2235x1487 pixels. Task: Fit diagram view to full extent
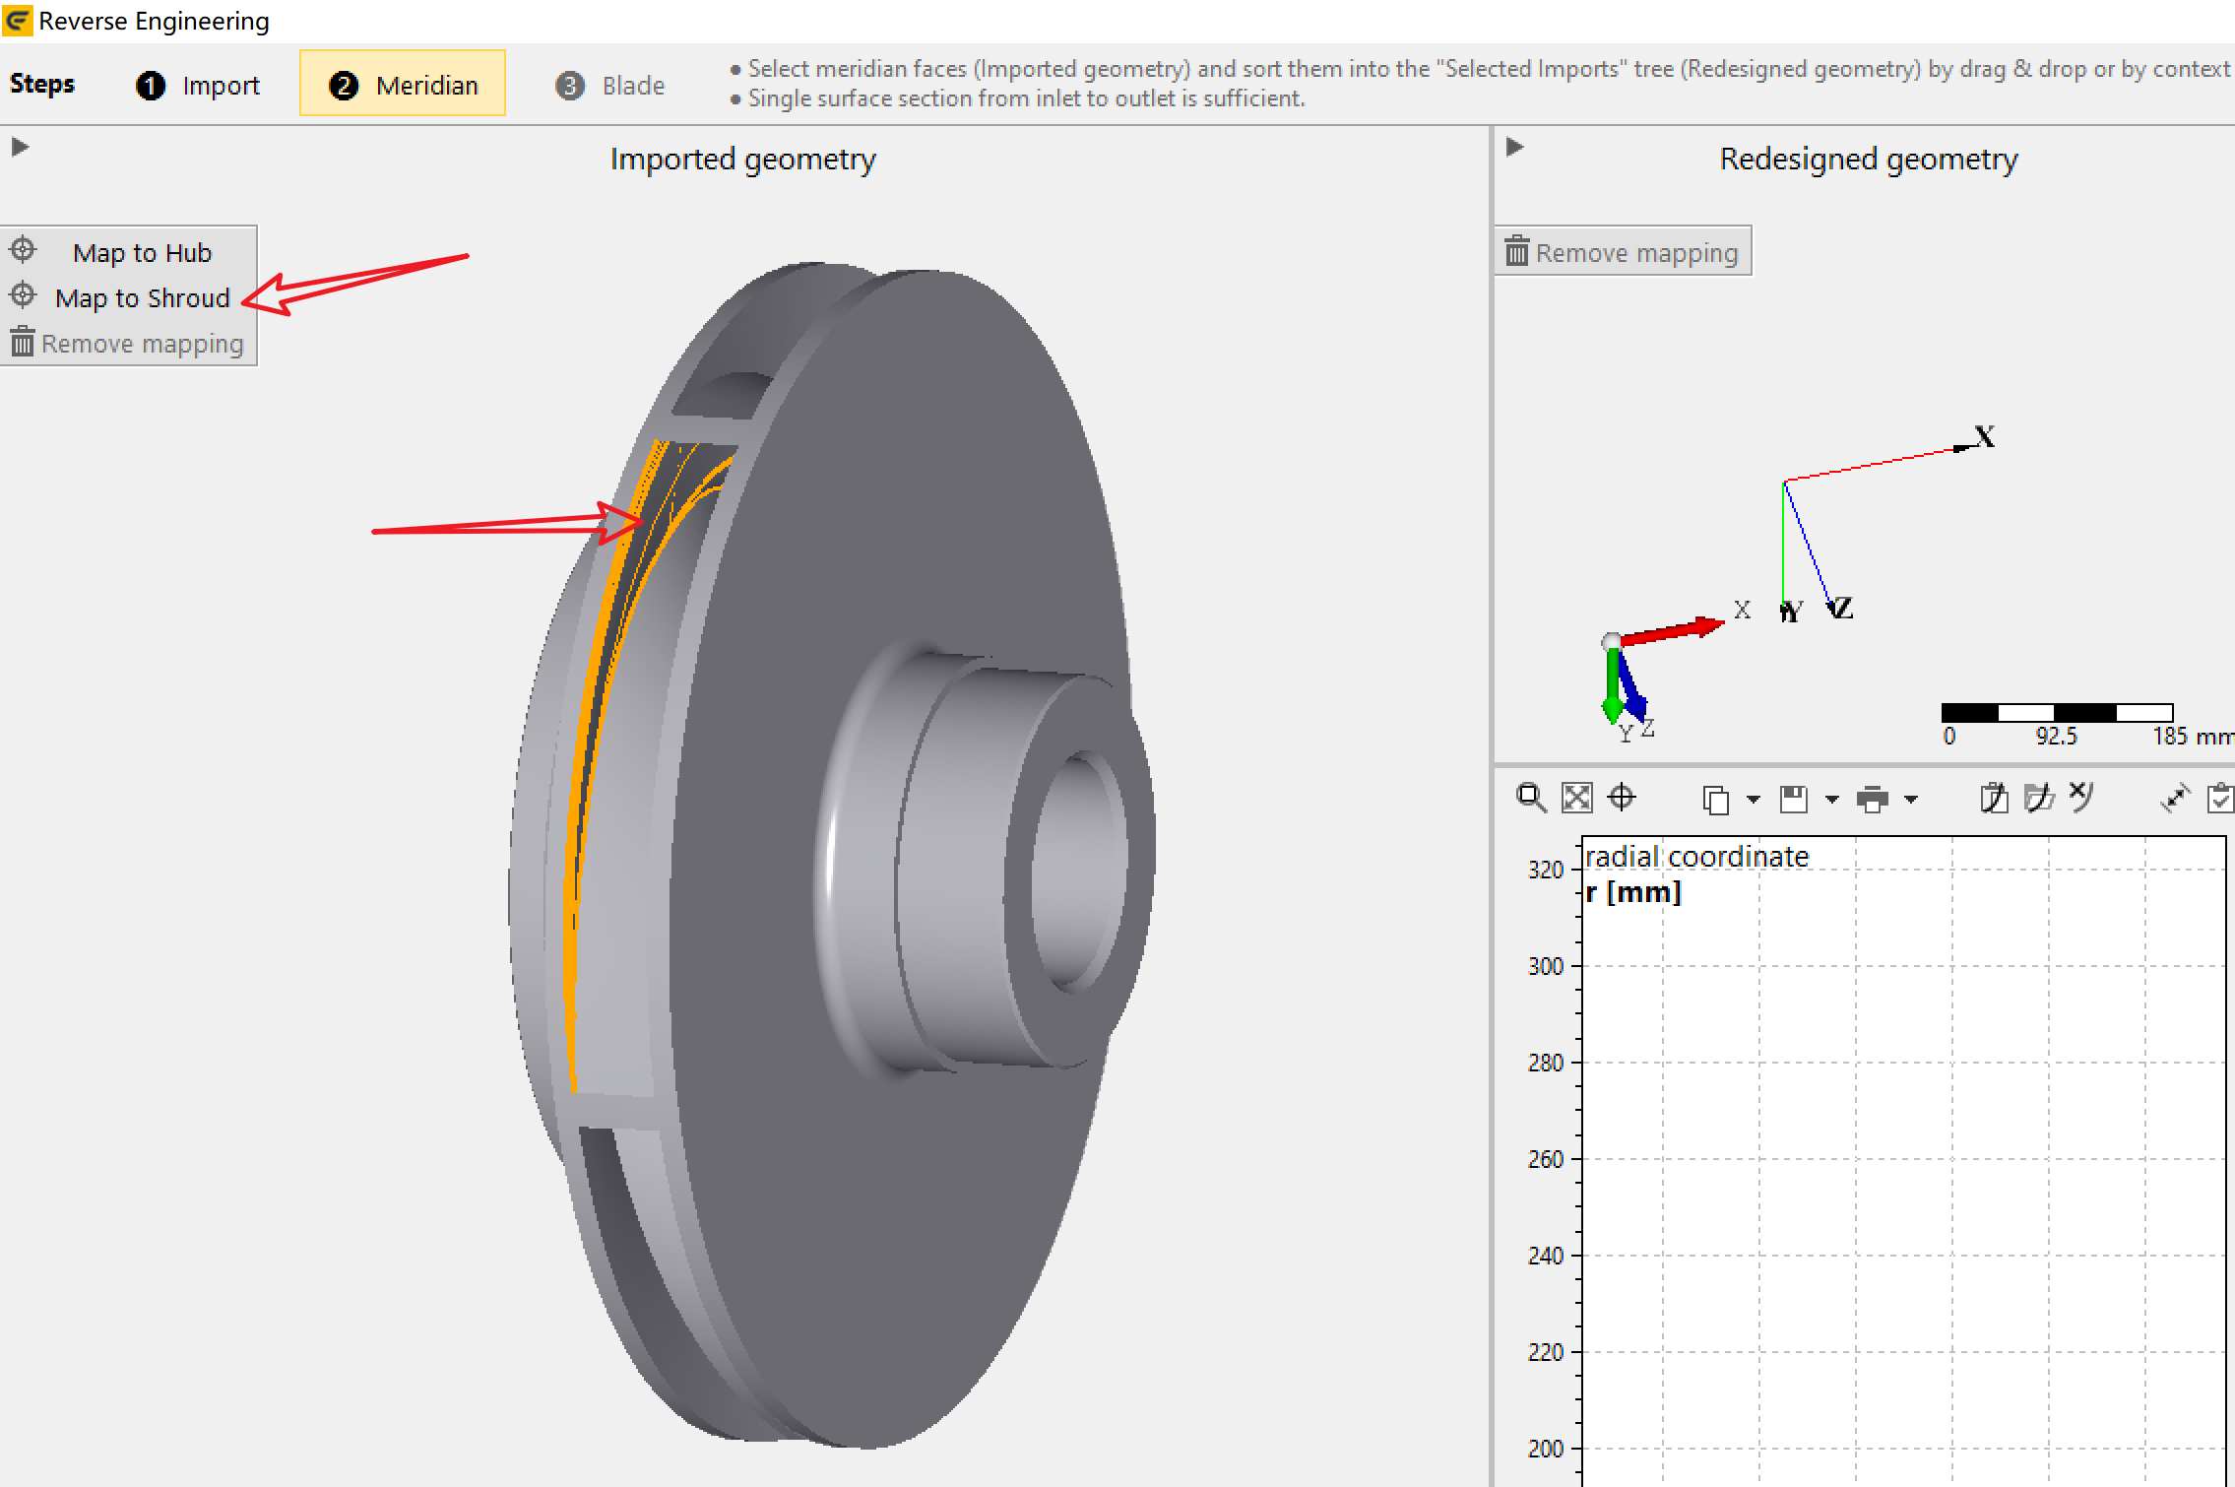tap(1576, 798)
